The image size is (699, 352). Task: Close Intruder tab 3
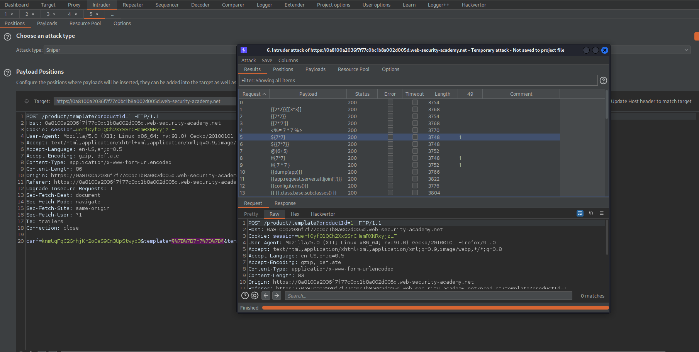point(54,14)
